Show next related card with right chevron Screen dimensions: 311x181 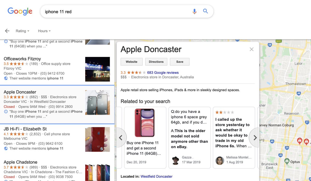pyautogui.click(x=255, y=138)
